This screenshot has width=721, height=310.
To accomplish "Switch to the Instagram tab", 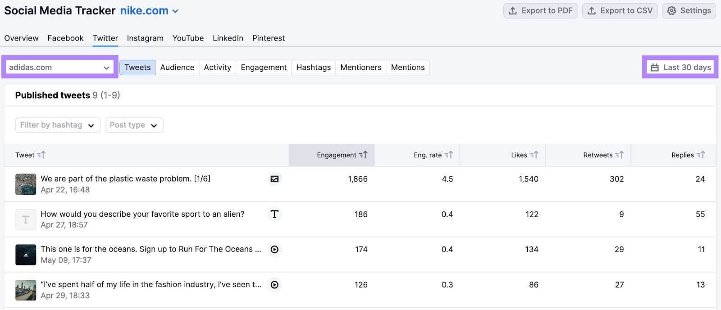I will (x=145, y=38).
